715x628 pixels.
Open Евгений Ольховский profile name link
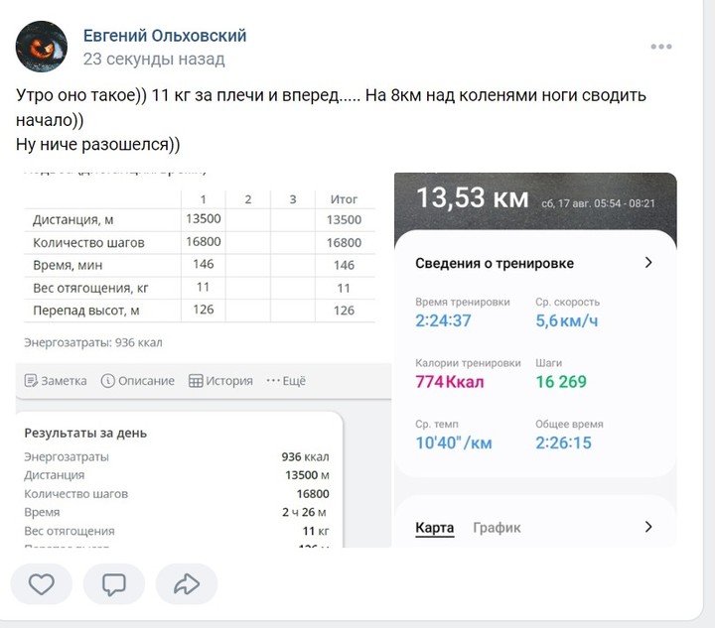[x=165, y=36]
